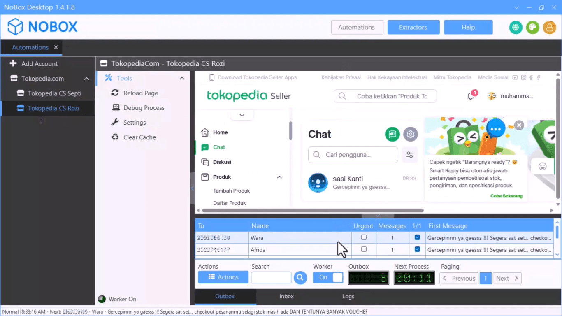Click the orange user profile icon
This screenshot has width=562, height=316.
point(549,28)
